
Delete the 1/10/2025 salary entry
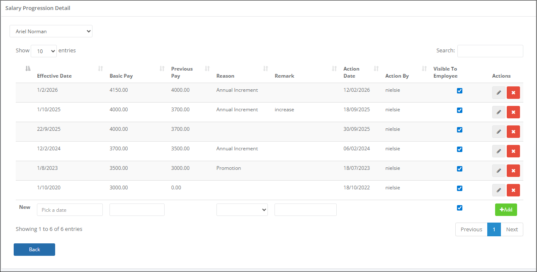click(x=513, y=112)
